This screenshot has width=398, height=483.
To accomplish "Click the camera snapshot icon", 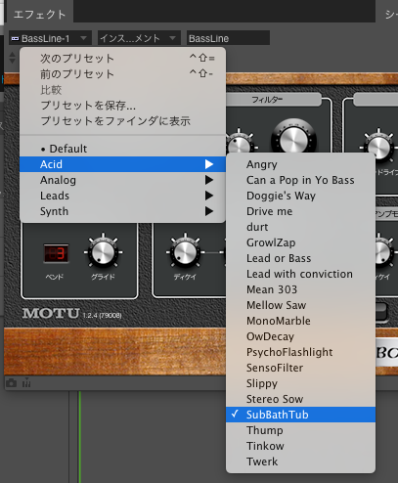I will coord(12,383).
